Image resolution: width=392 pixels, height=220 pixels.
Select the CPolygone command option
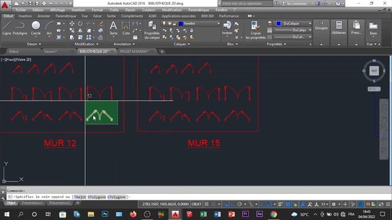click(x=117, y=197)
